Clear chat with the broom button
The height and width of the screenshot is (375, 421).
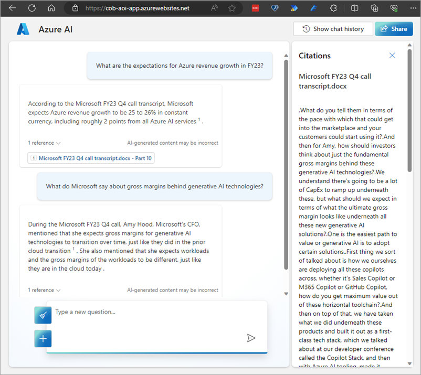pos(43,315)
